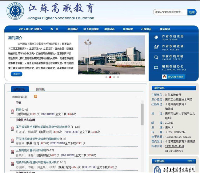Open 专家在线审稿 EXPERT OFFICE link

pos(173,58)
